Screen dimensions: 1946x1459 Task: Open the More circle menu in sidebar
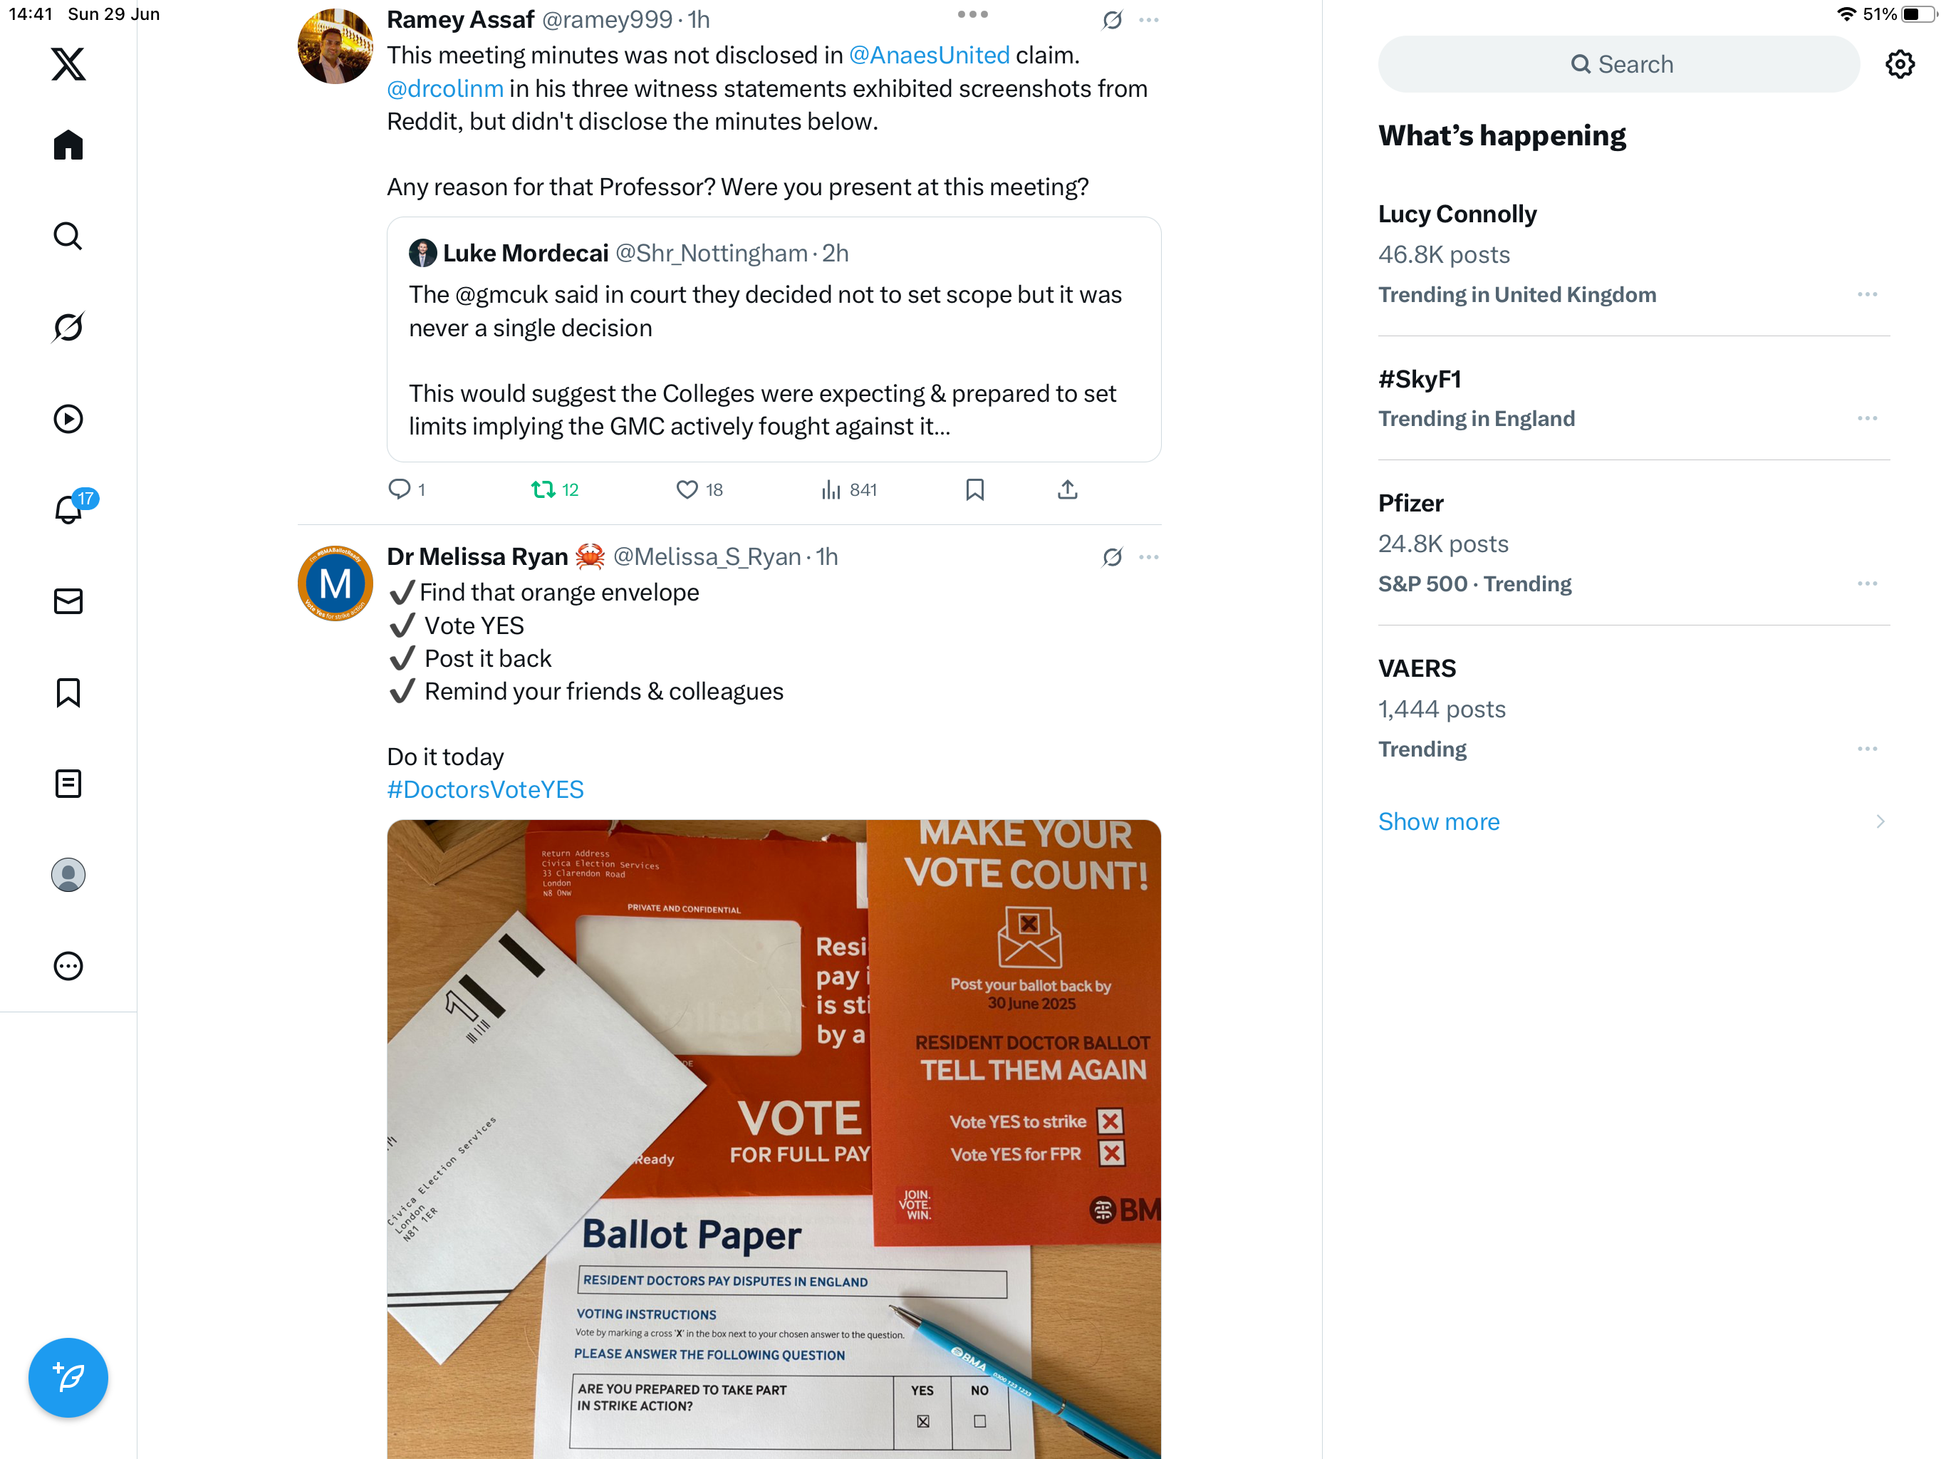[68, 966]
